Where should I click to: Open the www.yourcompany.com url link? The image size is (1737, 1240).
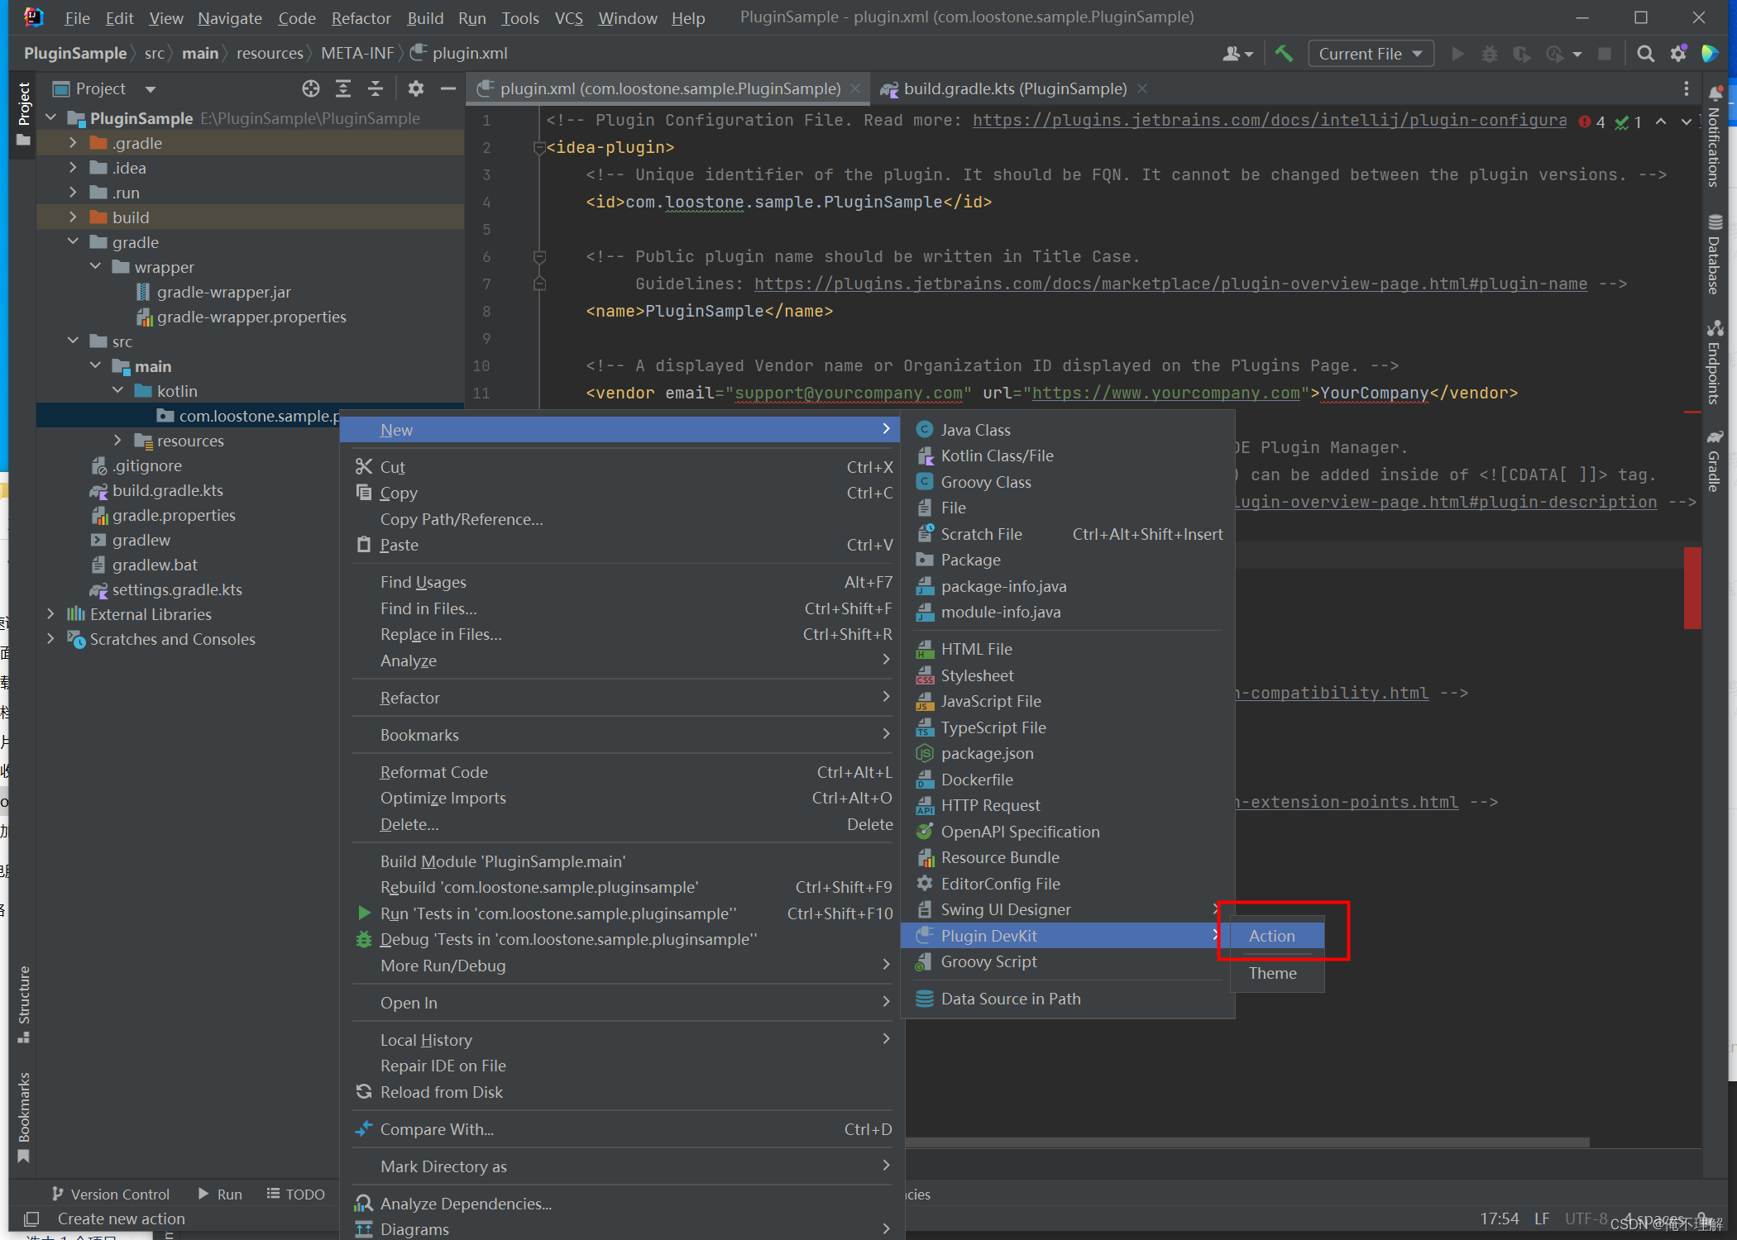pyautogui.click(x=1165, y=393)
